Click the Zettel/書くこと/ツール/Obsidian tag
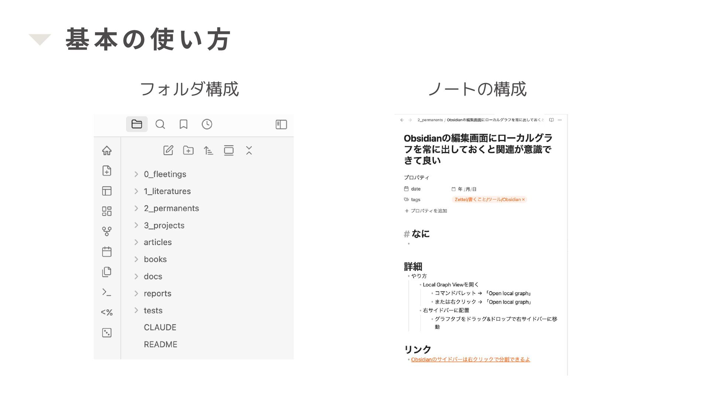709x399 pixels. pos(487,199)
